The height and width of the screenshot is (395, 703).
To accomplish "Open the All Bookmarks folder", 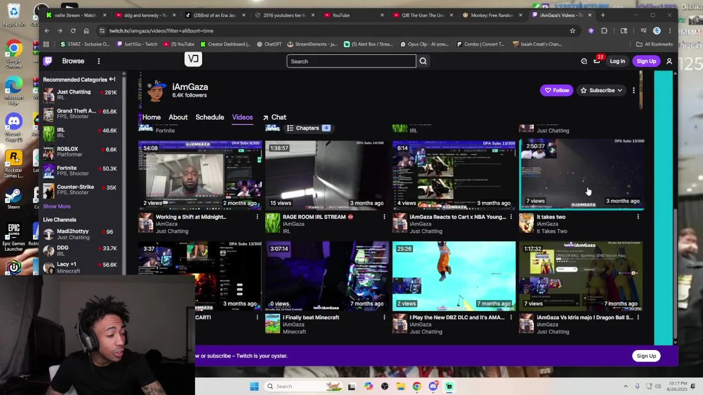I will click(x=654, y=44).
